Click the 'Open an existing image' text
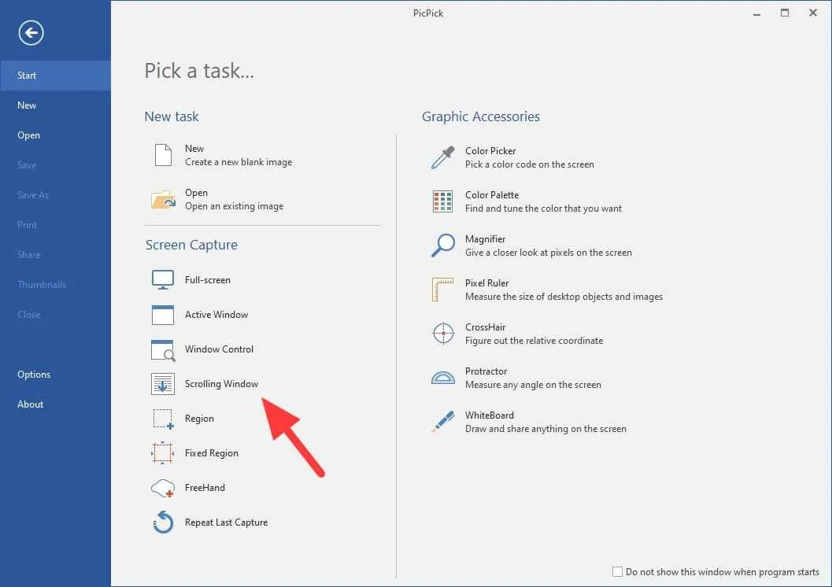The width and height of the screenshot is (832, 587). coord(234,206)
